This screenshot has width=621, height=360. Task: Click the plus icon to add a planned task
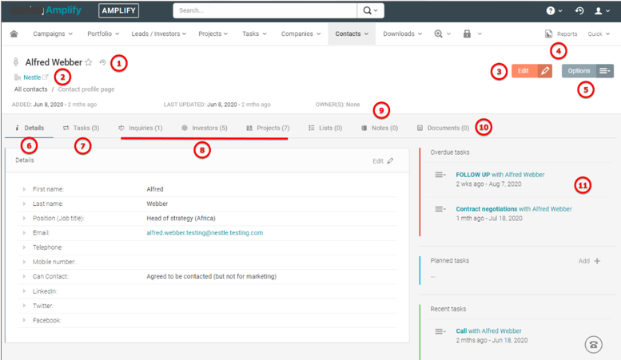(597, 261)
